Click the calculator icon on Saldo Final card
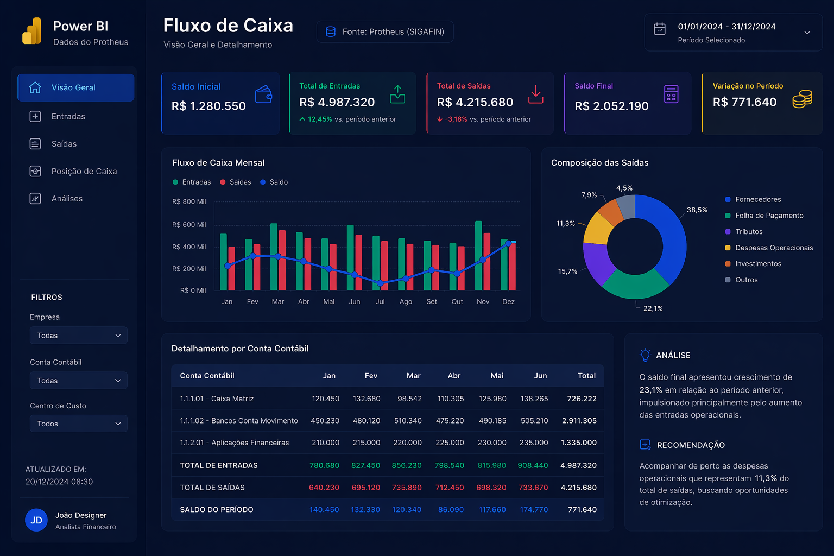The height and width of the screenshot is (556, 834). [x=671, y=94]
